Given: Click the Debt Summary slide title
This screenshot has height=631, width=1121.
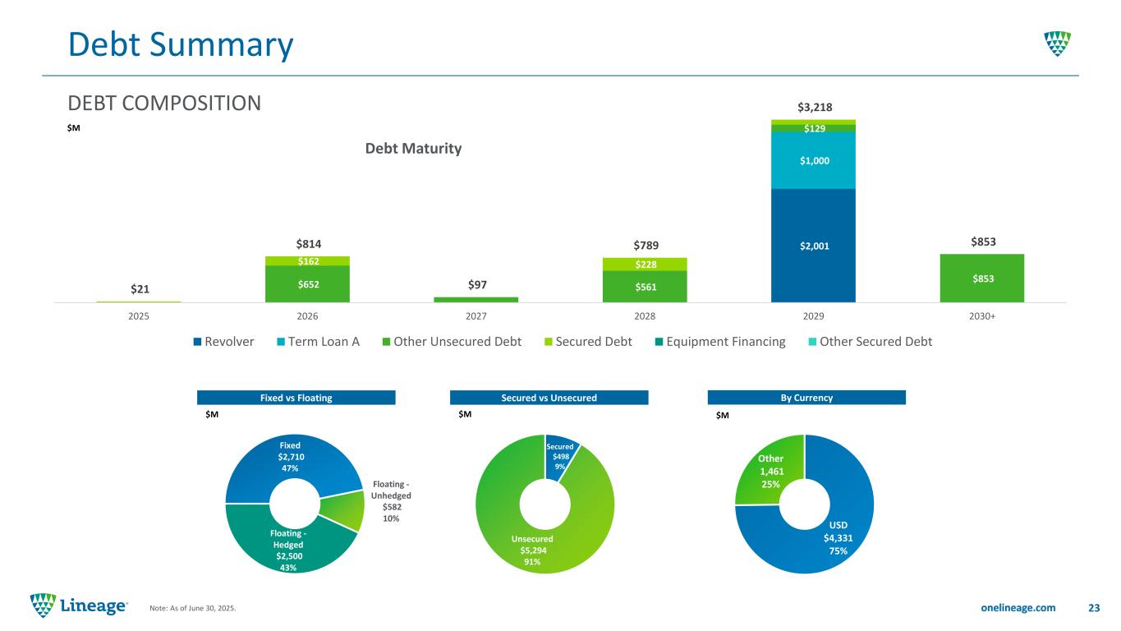Looking at the screenshot, I should 180,45.
